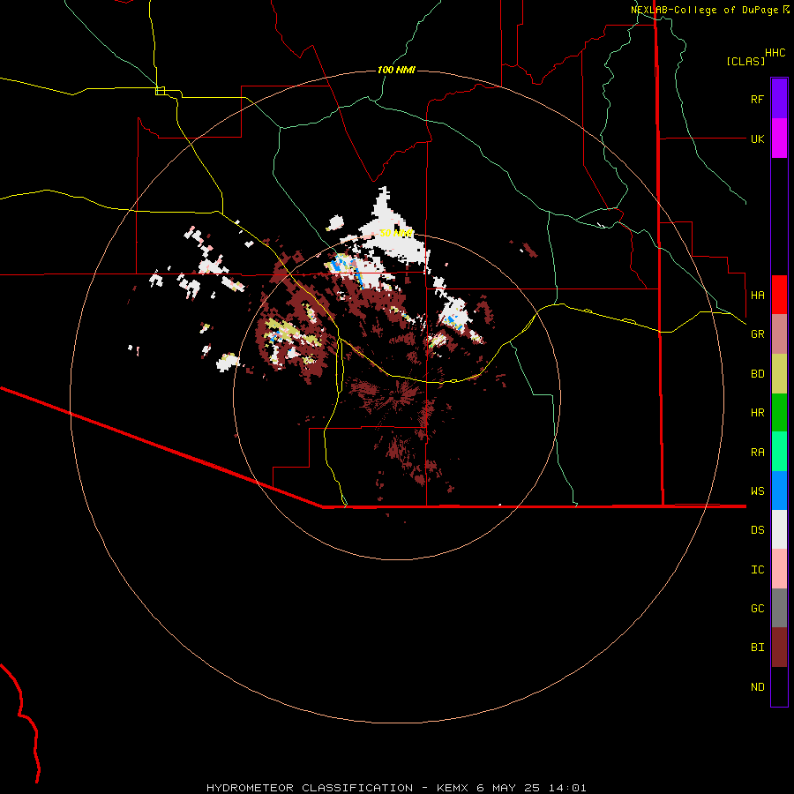Click the 100 NMI range ring label
This screenshot has width=794, height=794.
click(396, 70)
